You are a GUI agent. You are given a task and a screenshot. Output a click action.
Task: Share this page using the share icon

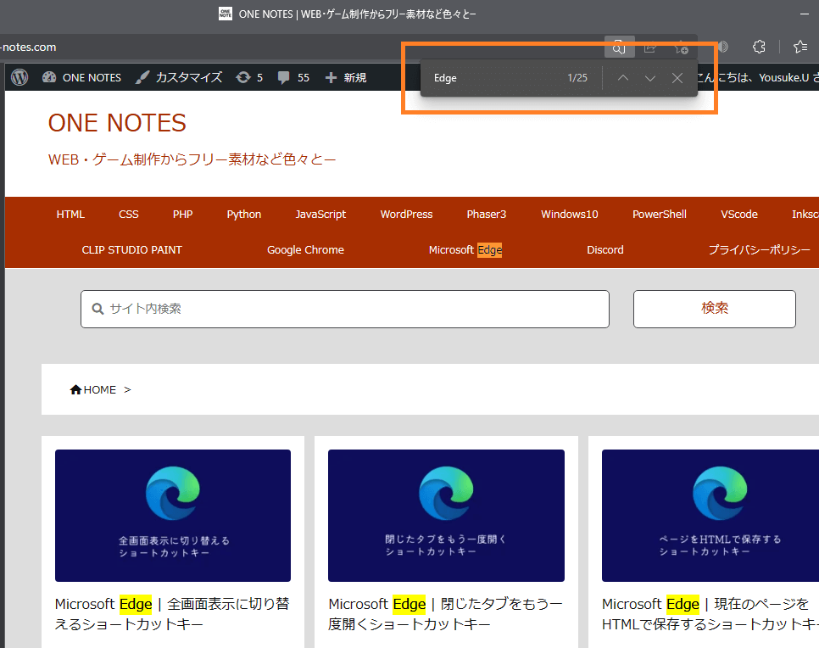tap(649, 47)
